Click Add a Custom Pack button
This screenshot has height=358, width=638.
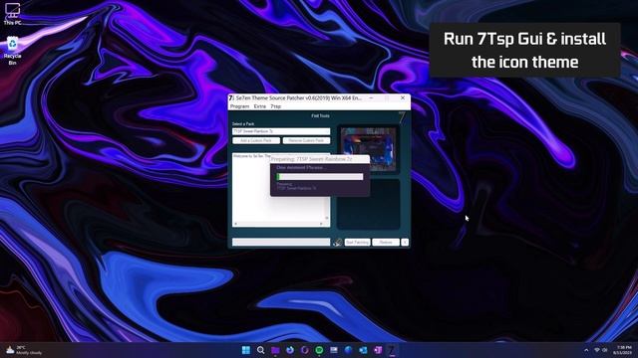click(256, 140)
